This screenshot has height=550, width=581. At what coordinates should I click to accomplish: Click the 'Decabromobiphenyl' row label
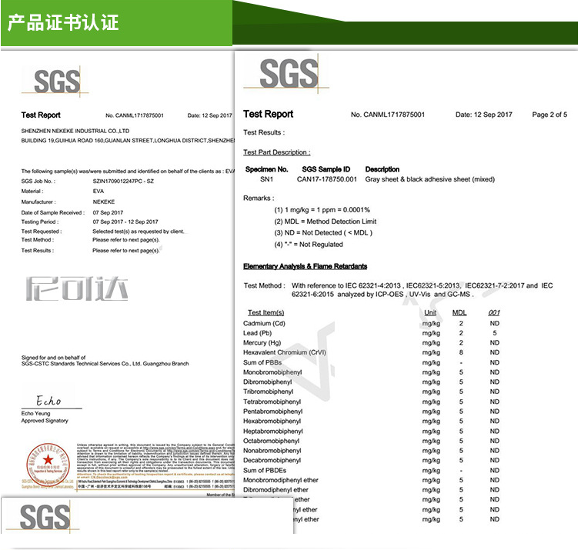tap(272, 460)
